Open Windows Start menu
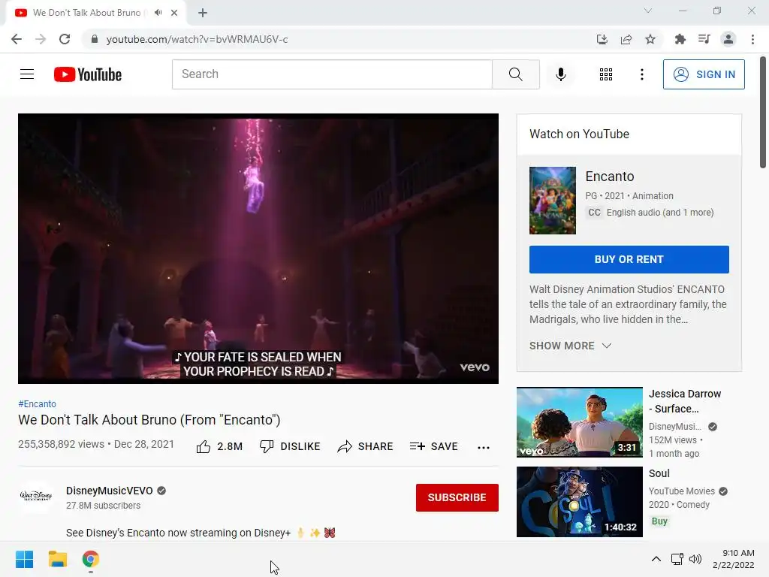The image size is (769, 577). coord(24,559)
